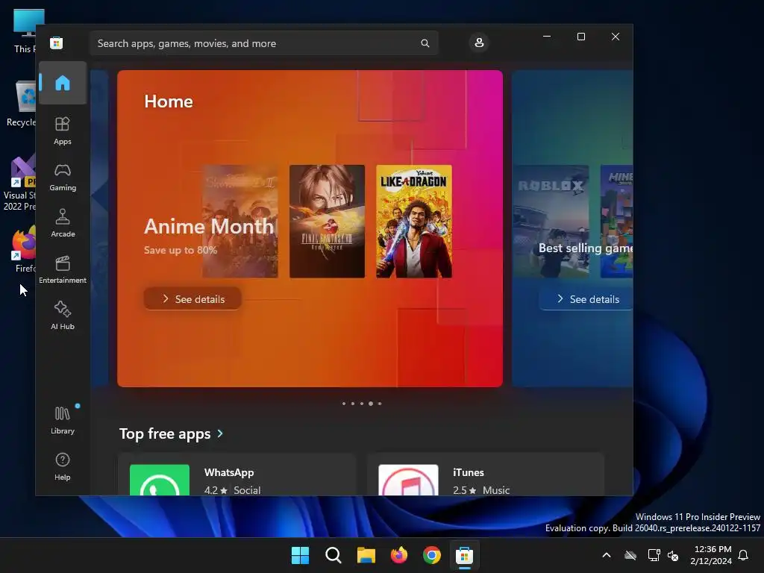Screen dimensions: 764x573
Task: Select the Recycle Bin desktop icon
Action: tap(21, 104)
